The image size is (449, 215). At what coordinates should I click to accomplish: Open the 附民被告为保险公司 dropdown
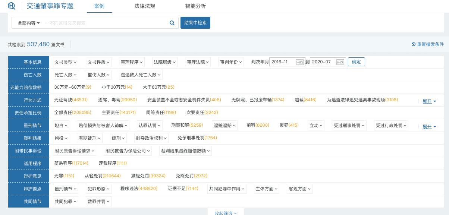point(128,151)
